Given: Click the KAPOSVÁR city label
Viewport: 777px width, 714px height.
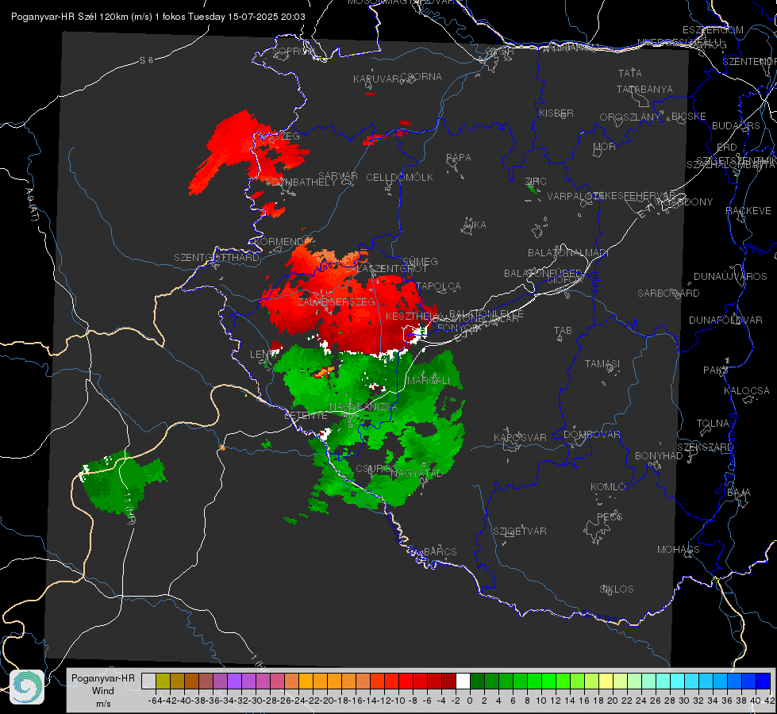Looking at the screenshot, I should [520, 437].
